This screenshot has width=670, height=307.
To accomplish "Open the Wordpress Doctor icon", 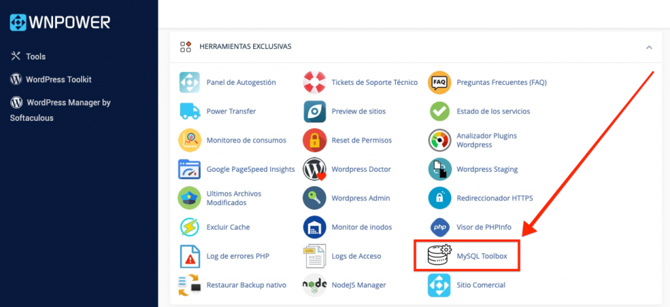I will (x=315, y=169).
